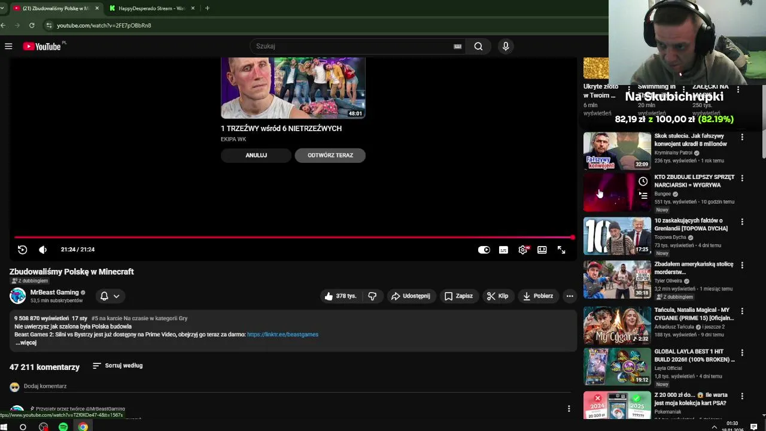Open Windows search circle on taskbar
The image size is (766, 431).
23,427
